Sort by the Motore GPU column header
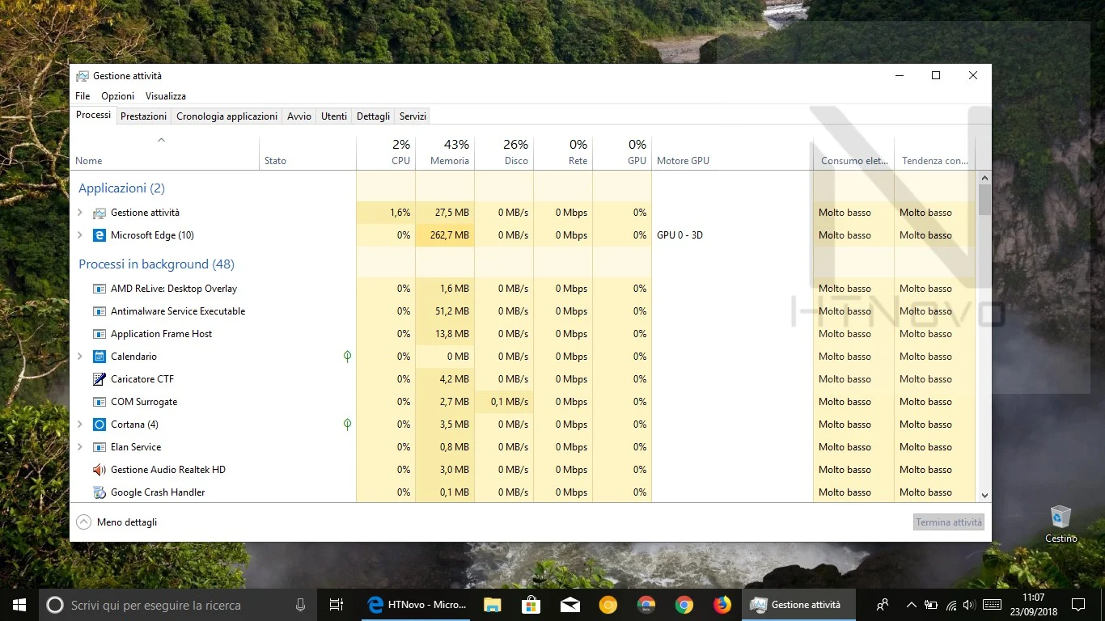This screenshot has height=621, width=1105. click(x=732, y=152)
